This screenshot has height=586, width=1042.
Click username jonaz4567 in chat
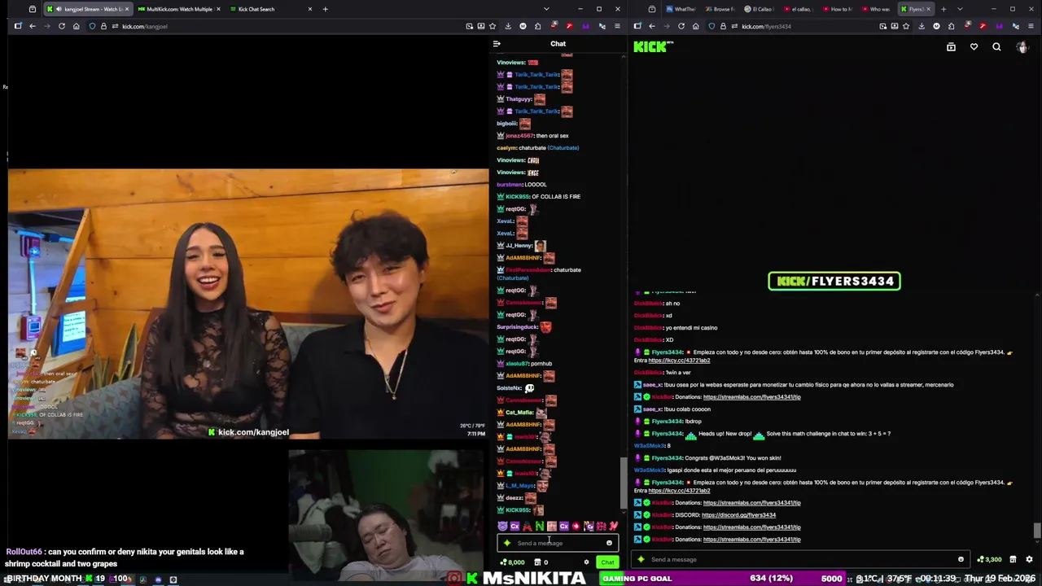(519, 136)
